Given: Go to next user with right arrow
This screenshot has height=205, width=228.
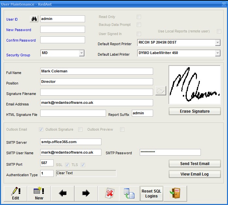Looking at the screenshot, I should click(x=86, y=194).
